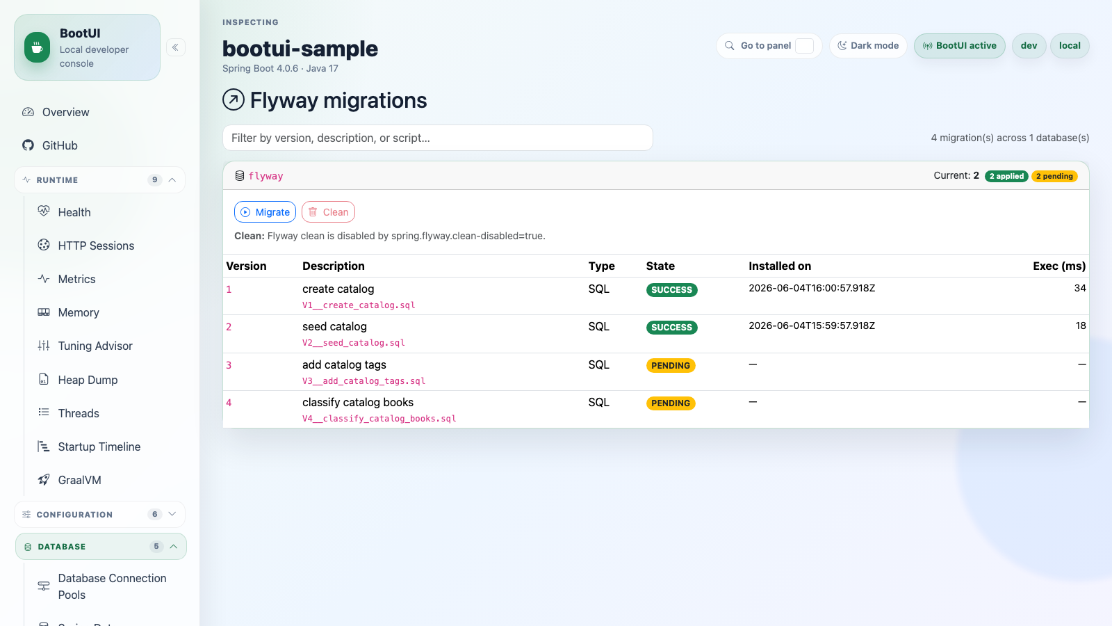Click exec time 34 value
Viewport: 1112px width, 626px height.
click(1080, 288)
